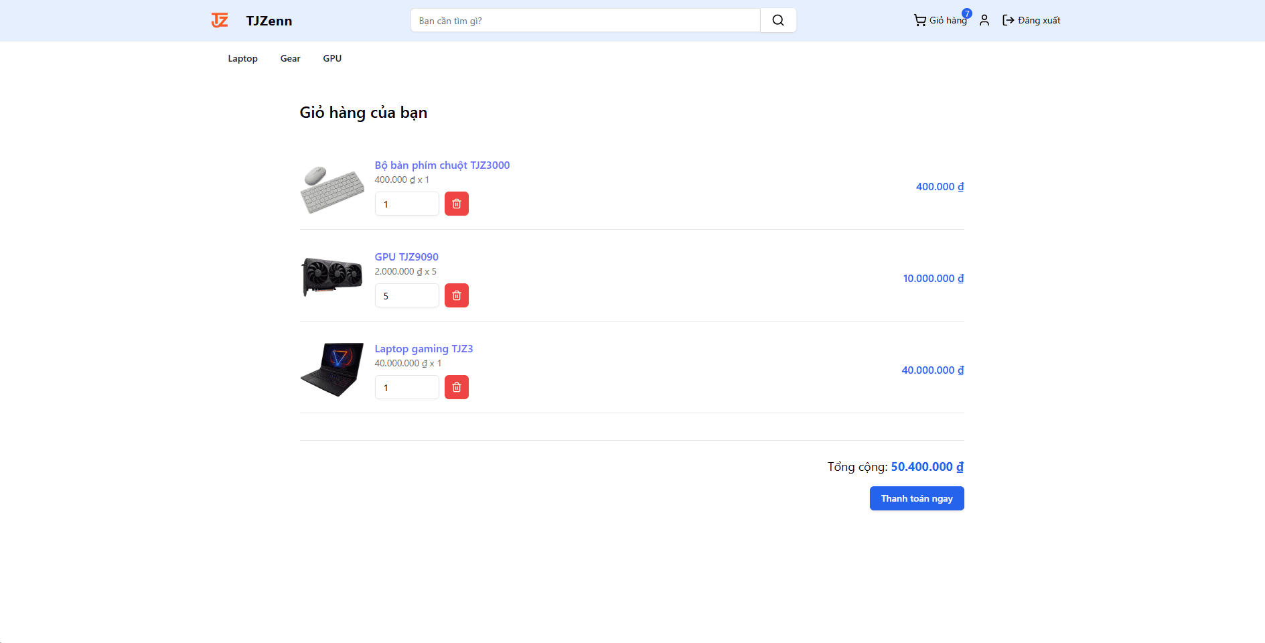Open the shopping cart icon
Image resolution: width=1265 pixels, height=643 pixels.
920,20
